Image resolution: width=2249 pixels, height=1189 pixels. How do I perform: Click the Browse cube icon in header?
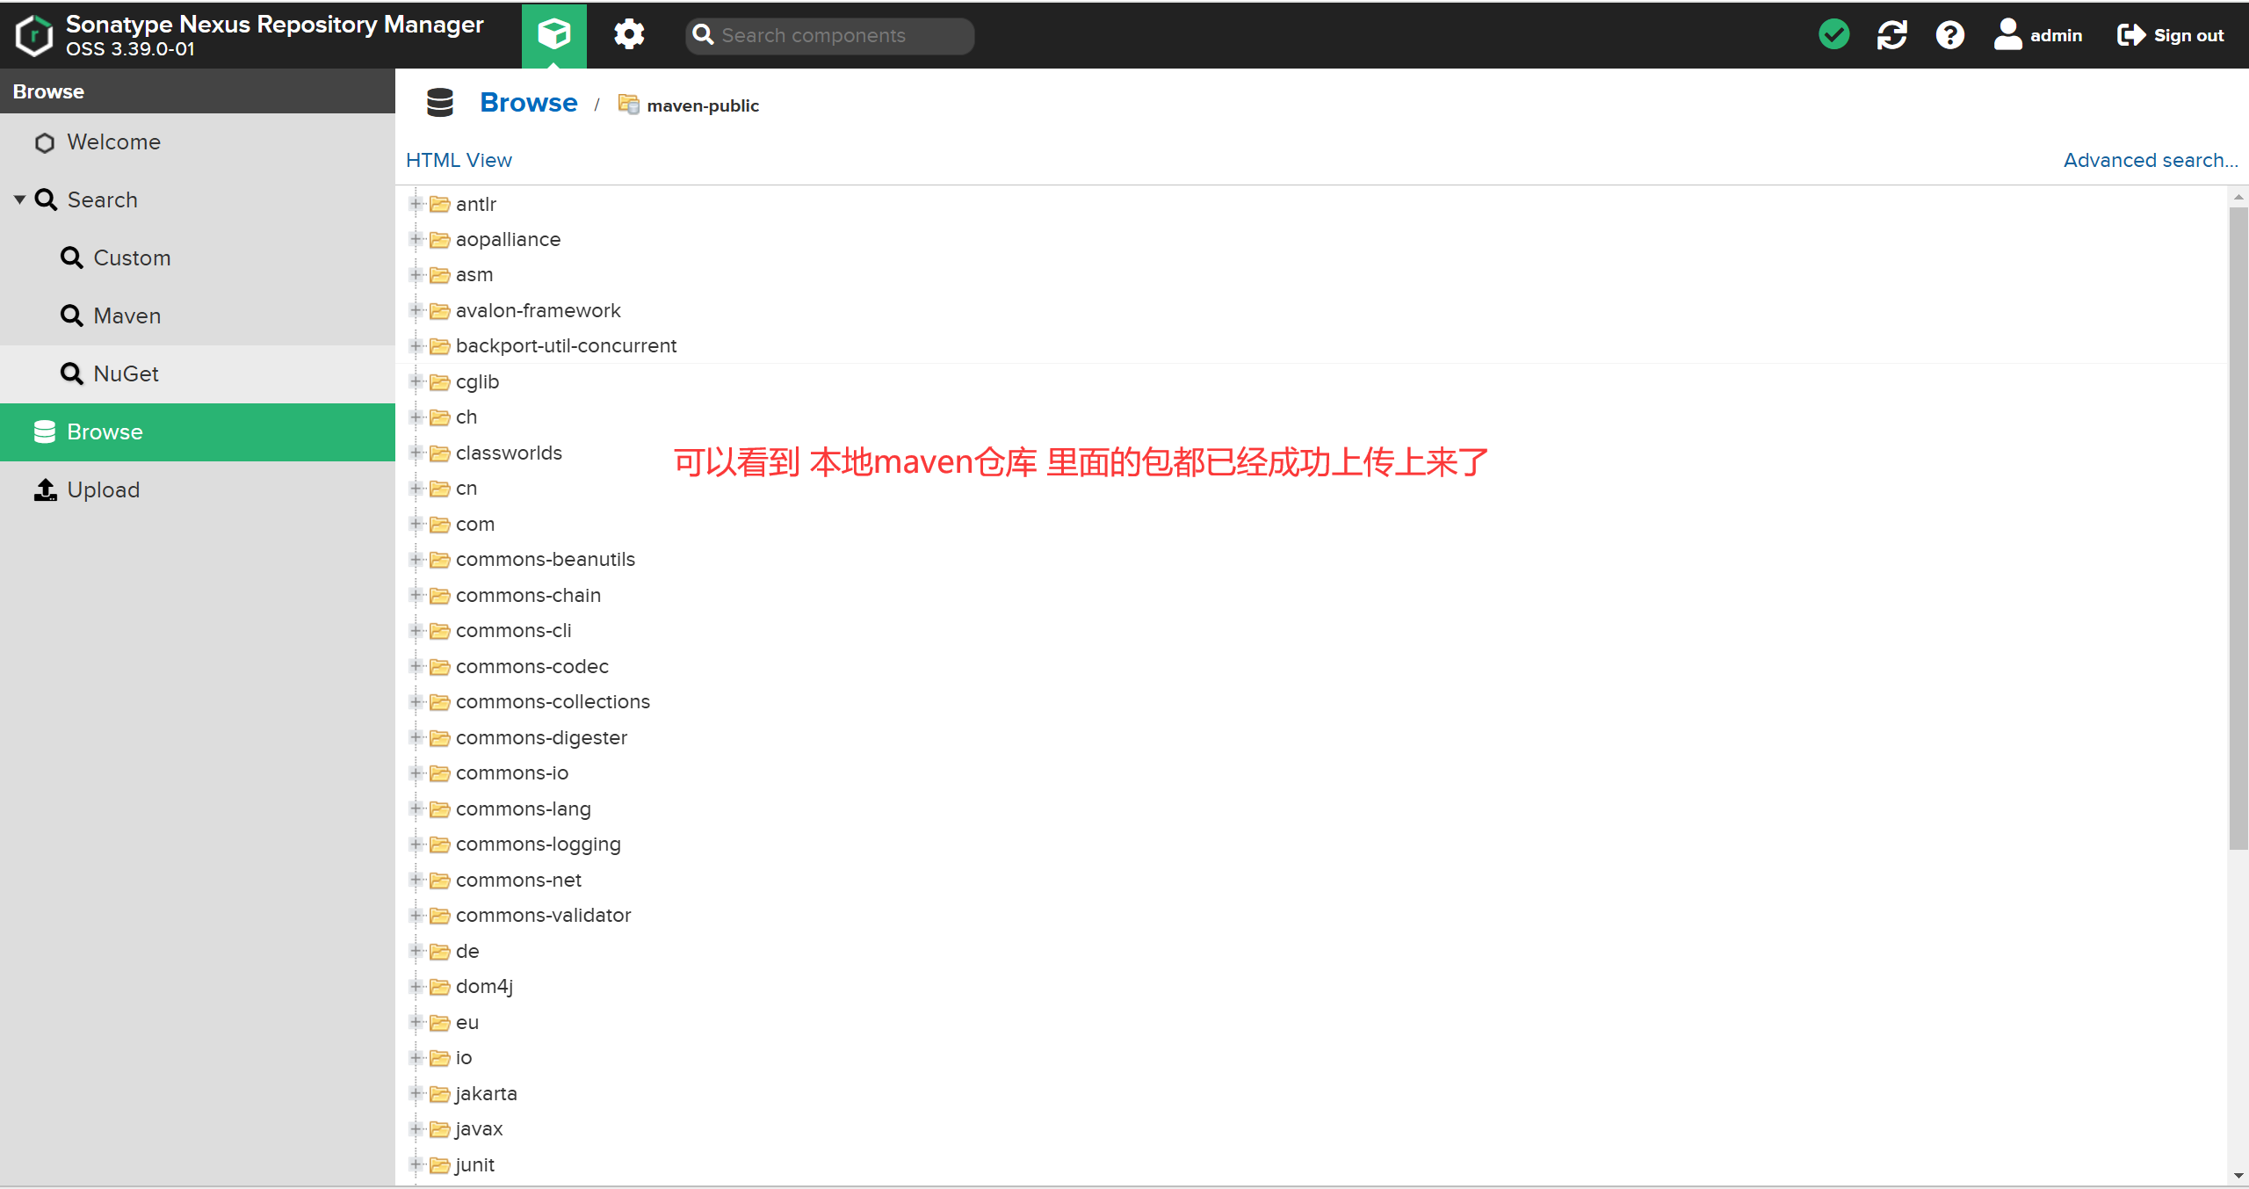[553, 35]
